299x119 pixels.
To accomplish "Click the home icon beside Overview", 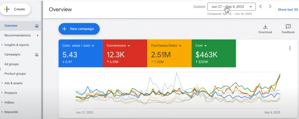I will pos(37,26).
